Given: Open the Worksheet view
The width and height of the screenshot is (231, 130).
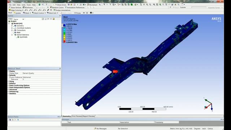Looking at the screenshot, I should tap(92, 5).
